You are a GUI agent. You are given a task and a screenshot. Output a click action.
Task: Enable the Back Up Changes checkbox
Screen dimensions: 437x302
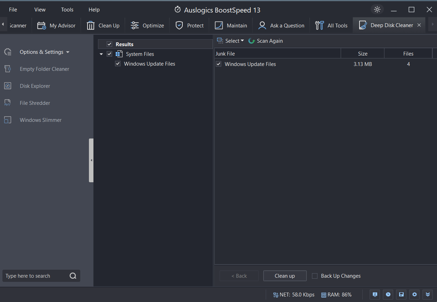point(315,276)
